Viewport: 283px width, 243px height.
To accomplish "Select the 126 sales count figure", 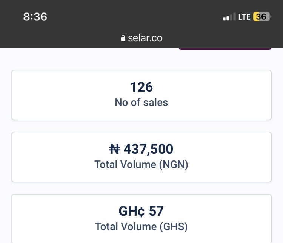I will (x=141, y=87).
